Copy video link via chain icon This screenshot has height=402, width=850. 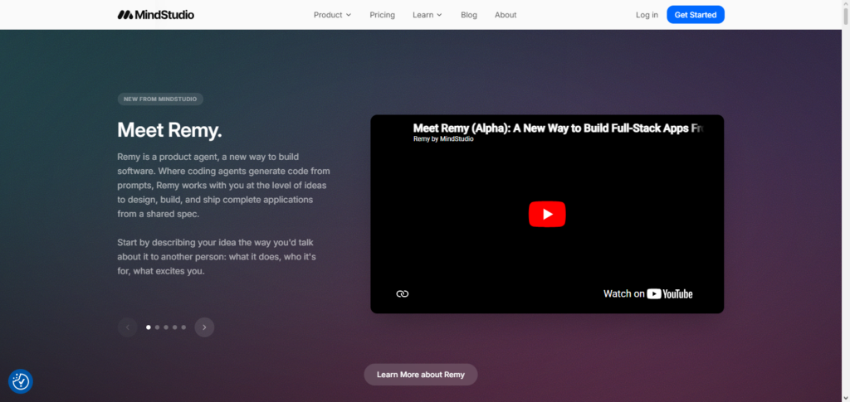point(403,293)
